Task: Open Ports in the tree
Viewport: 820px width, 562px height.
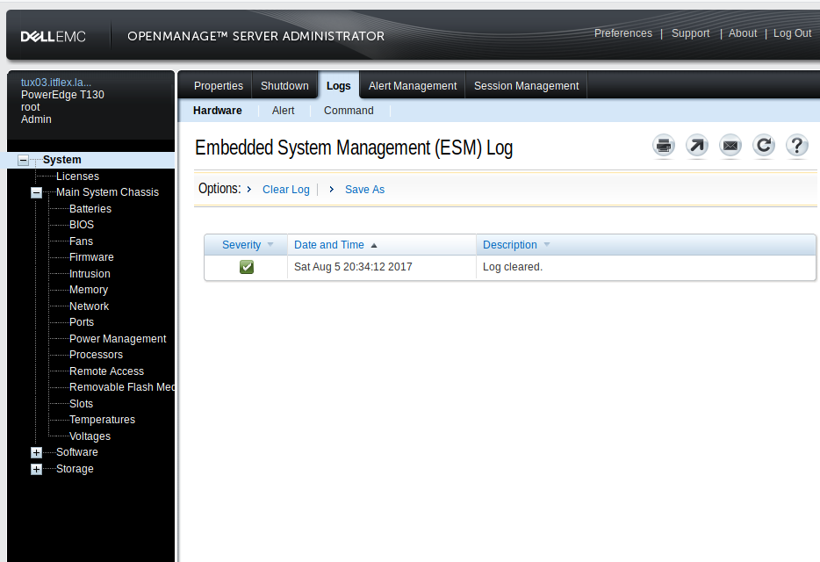Action: (x=82, y=321)
